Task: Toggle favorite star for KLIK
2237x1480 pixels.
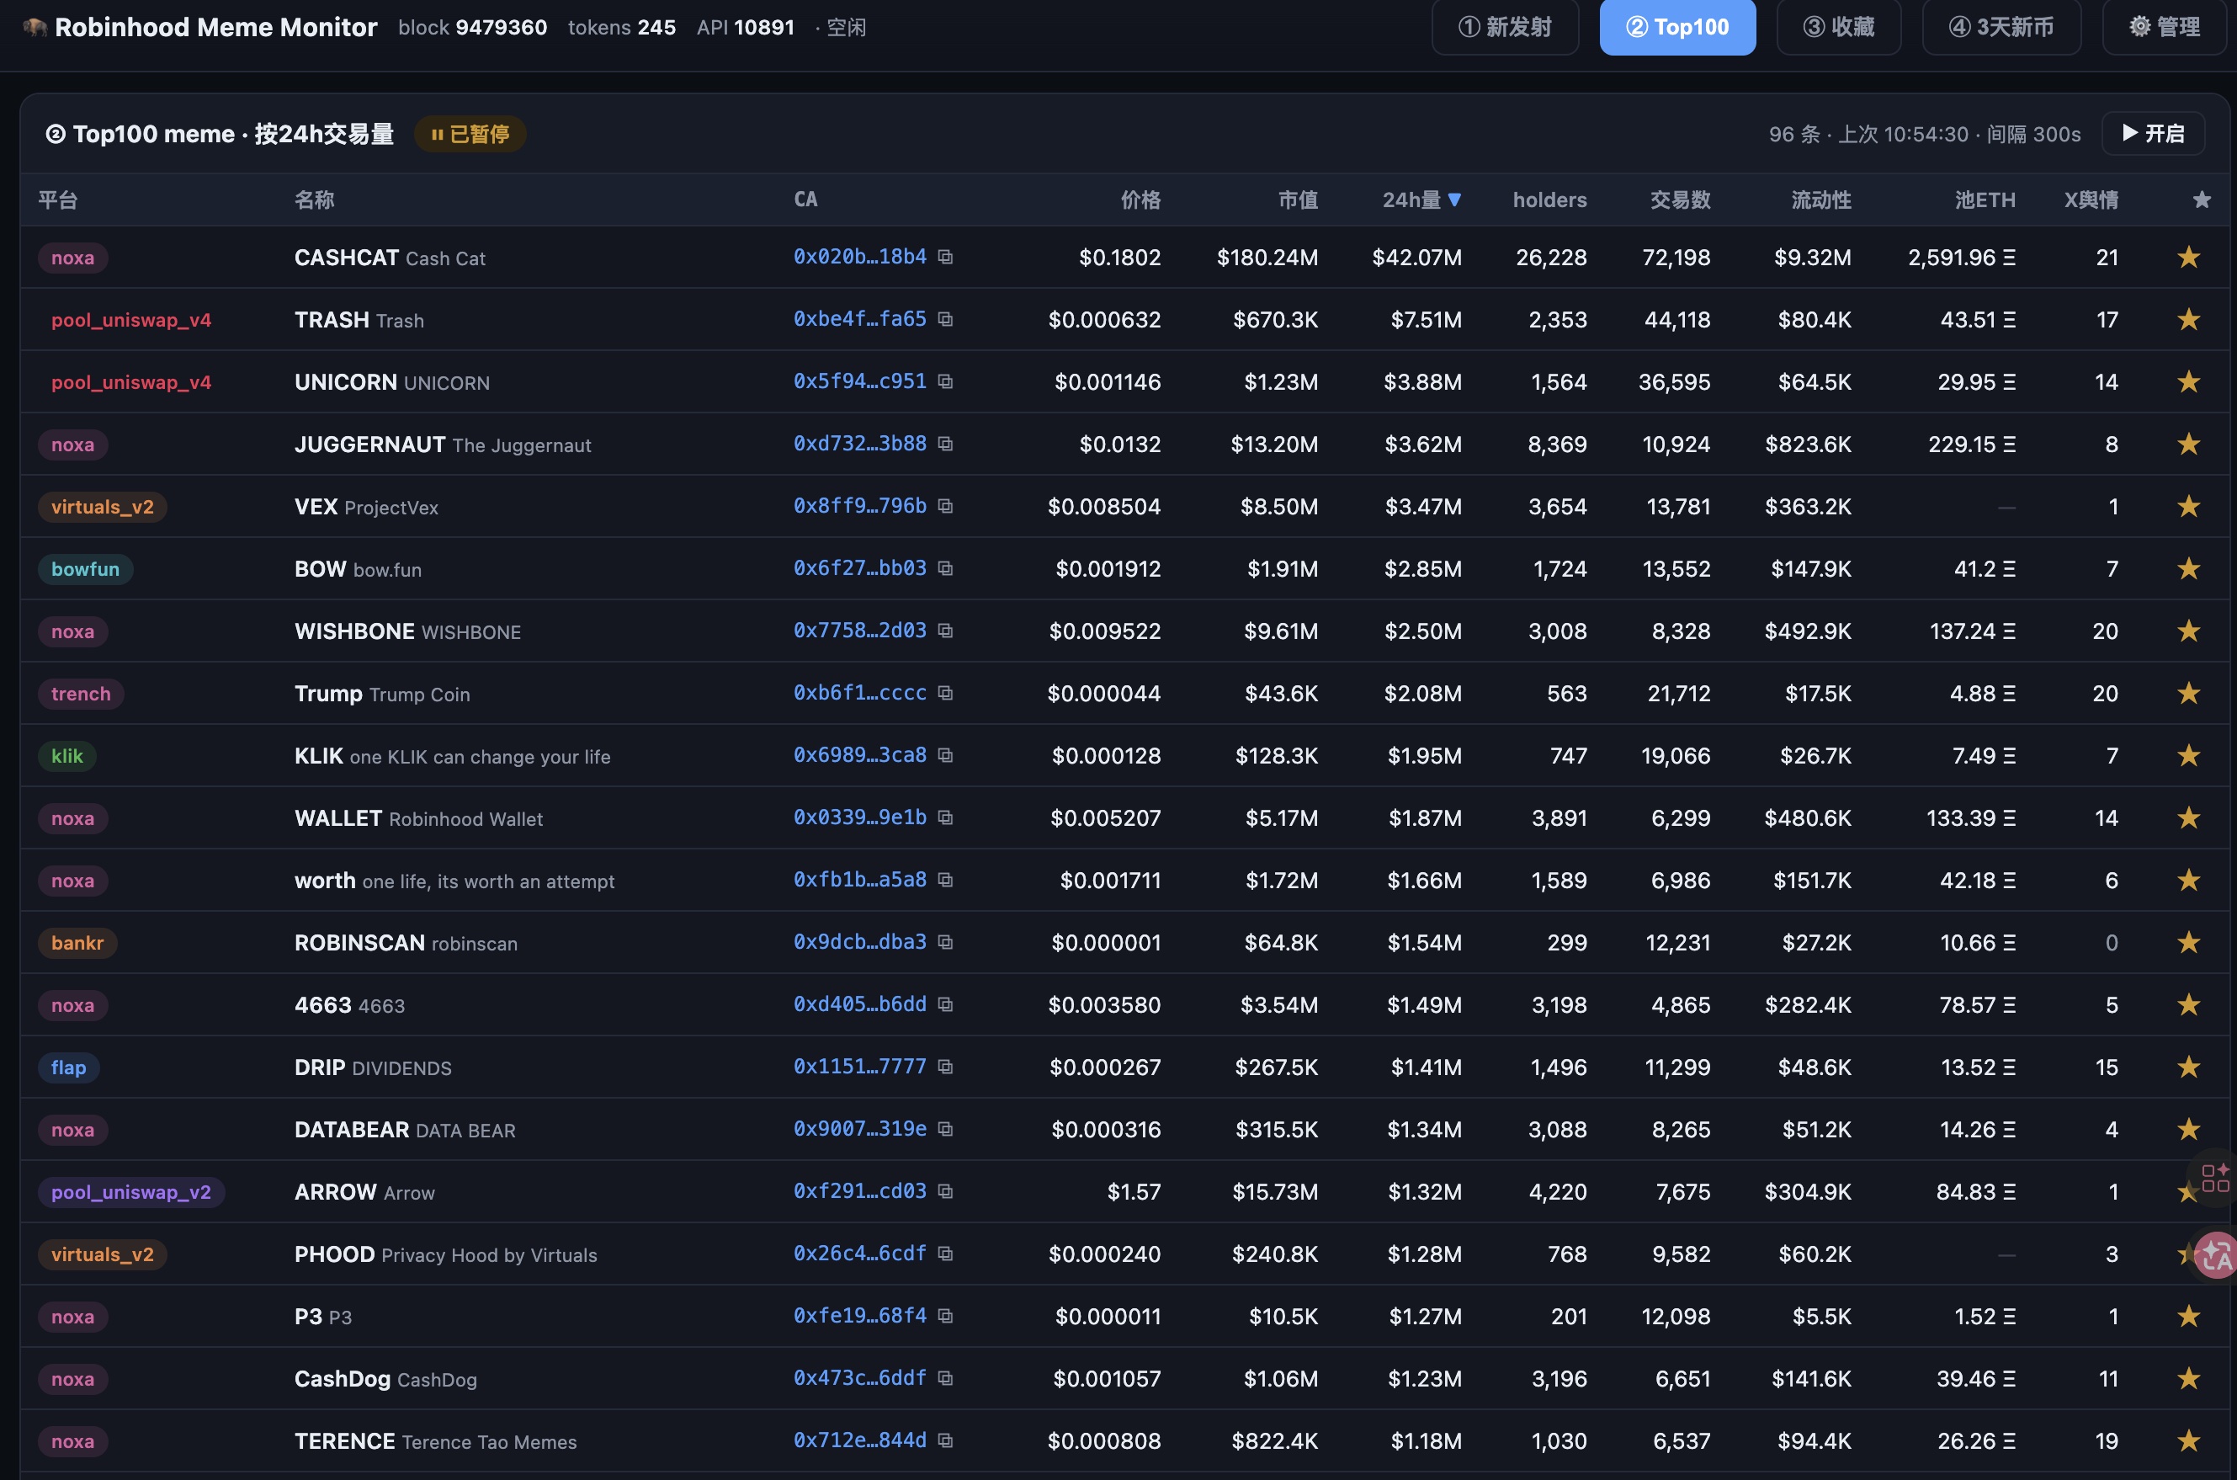Action: 2189,755
